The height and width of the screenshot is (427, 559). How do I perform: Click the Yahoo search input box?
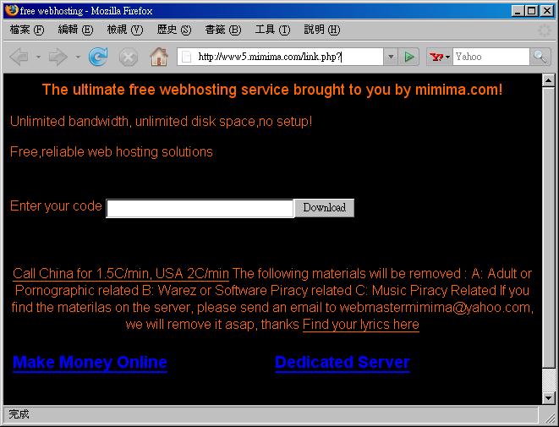pyautogui.click(x=490, y=57)
